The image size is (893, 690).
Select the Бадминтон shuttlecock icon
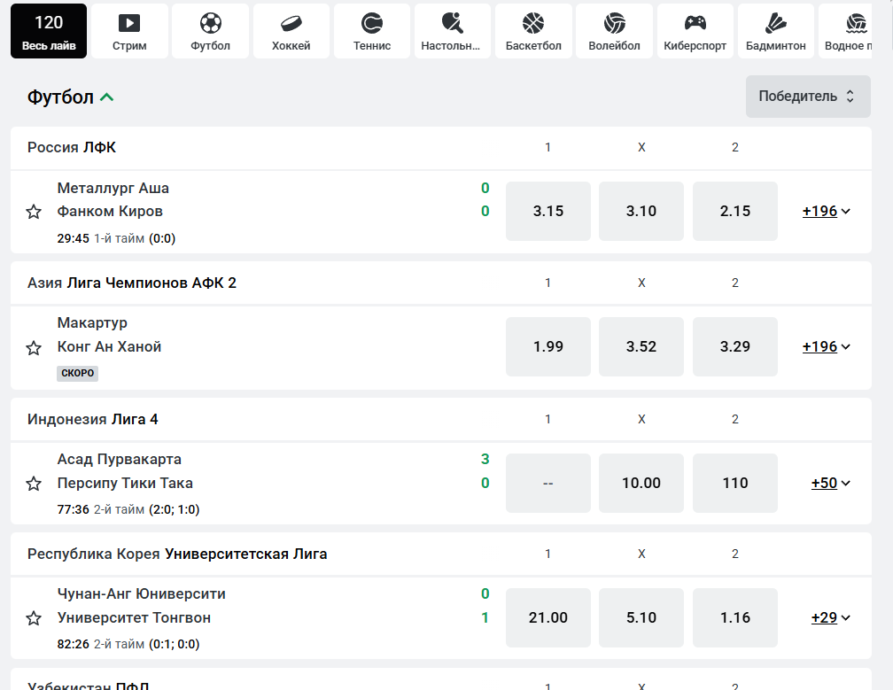[775, 23]
